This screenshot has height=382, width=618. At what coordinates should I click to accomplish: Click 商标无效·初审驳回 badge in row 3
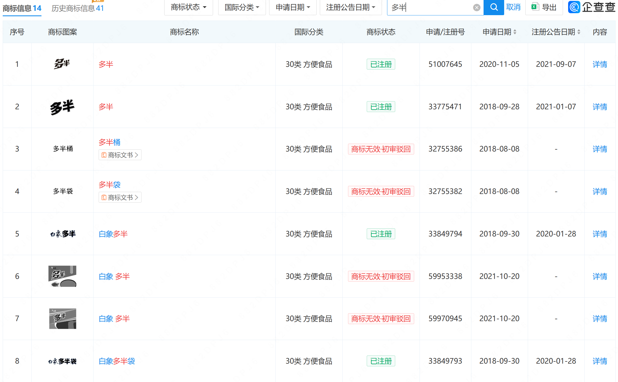(381, 149)
